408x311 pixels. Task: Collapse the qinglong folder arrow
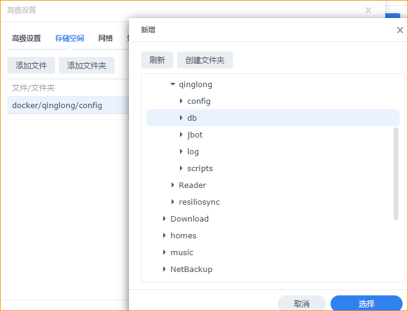pos(173,85)
